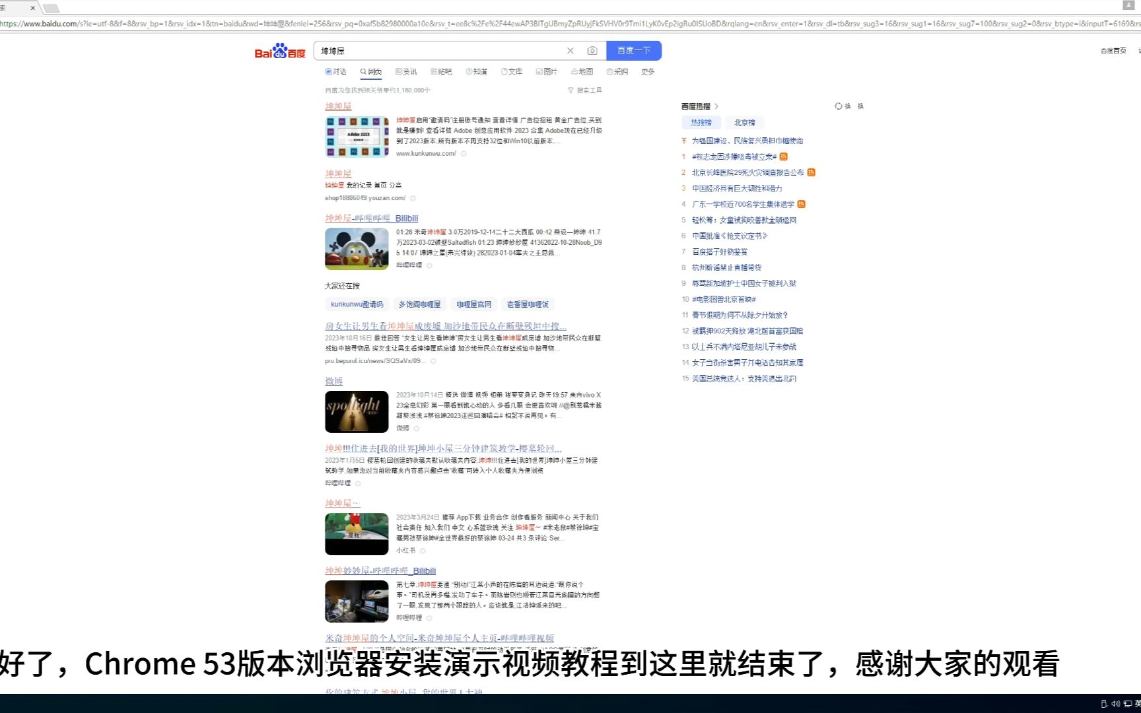1141x713 pixels.
Task: Open hot search item ranked 15
Action: (x=743, y=378)
